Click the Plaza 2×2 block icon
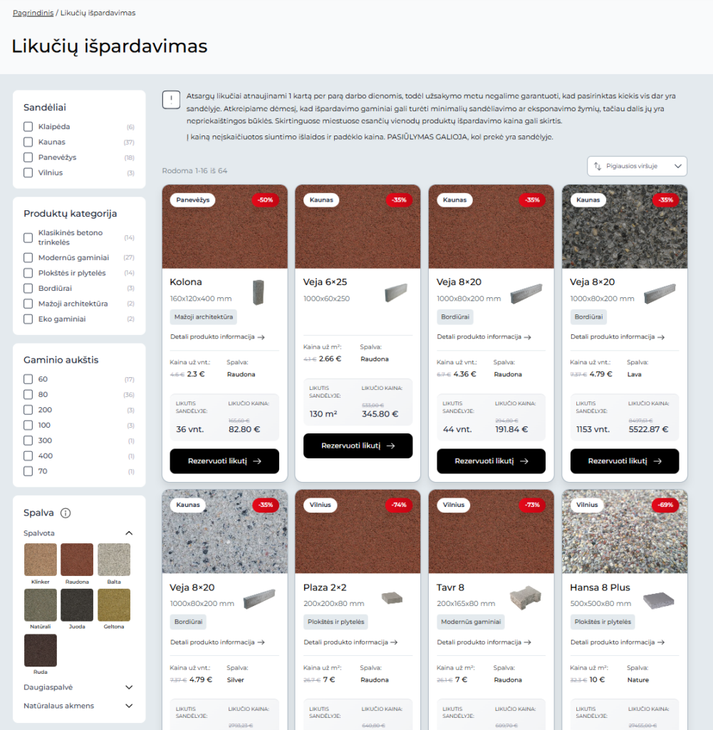The height and width of the screenshot is (730, 713). pyautogui.click(x=392, y=597)
